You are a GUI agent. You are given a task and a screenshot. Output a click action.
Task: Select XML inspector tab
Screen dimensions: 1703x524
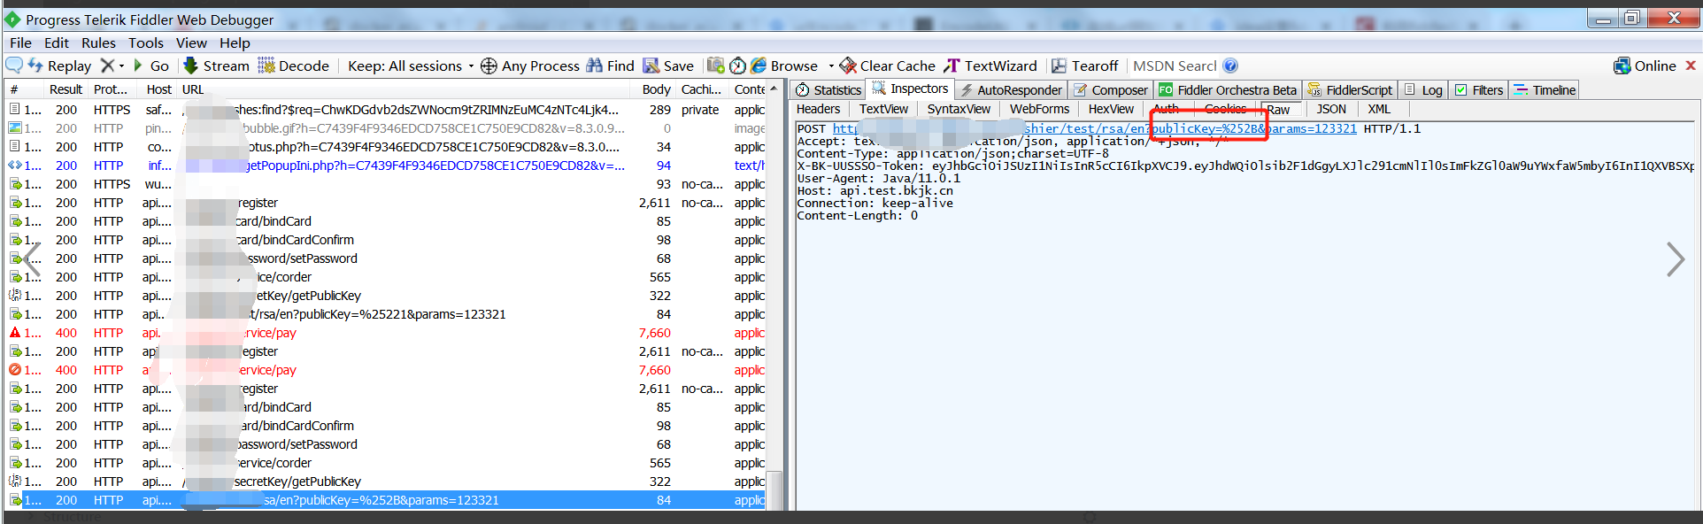tap(1379, 109)
